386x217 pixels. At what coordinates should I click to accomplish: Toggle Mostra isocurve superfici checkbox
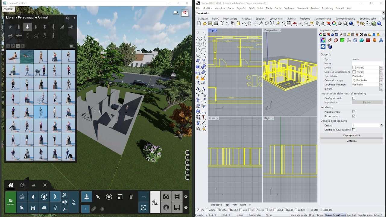point(354,130)
